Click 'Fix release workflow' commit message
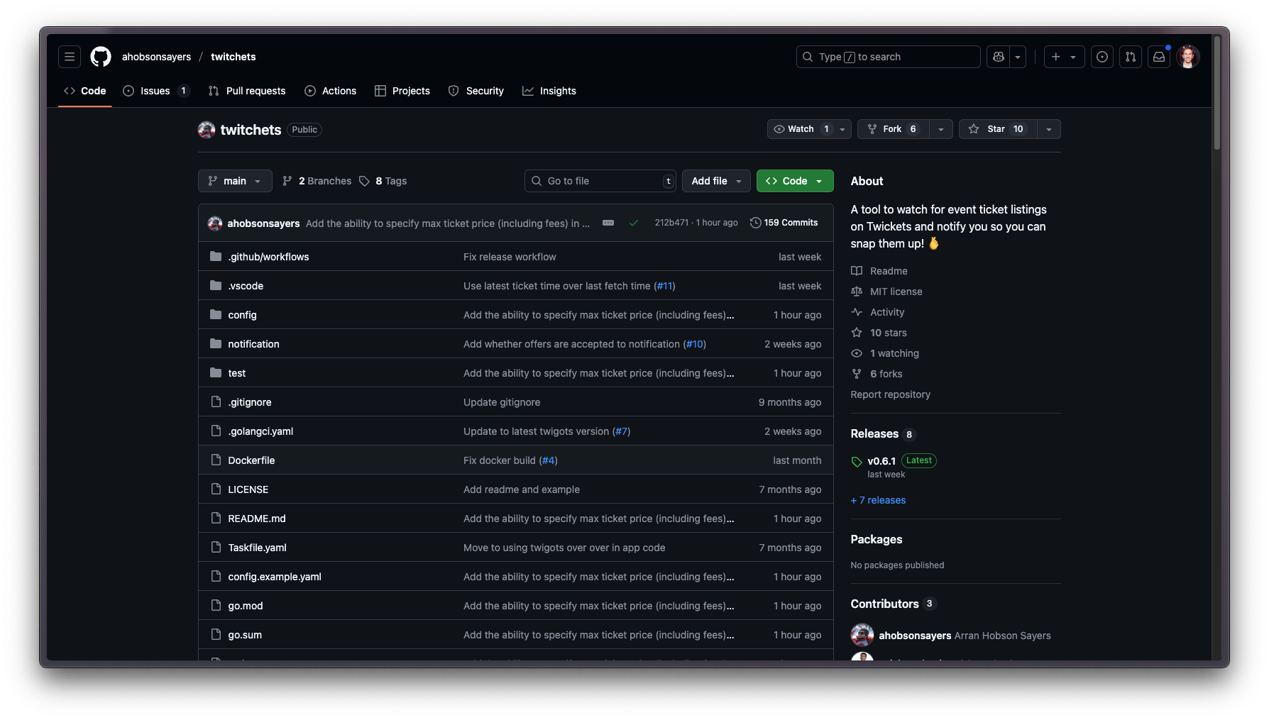Screen dimensions: 1269x720 tap(510, 257)
